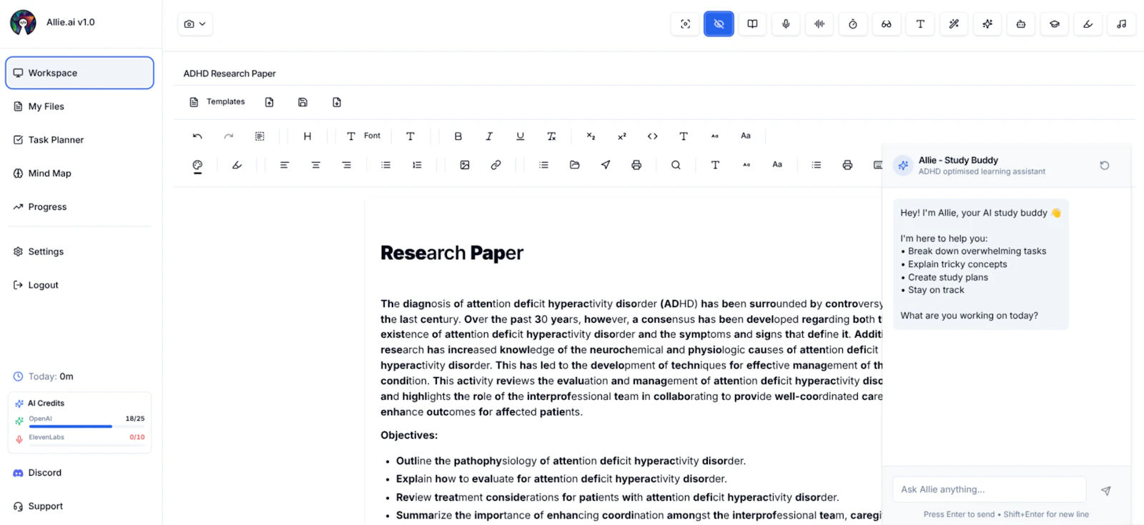
Task: Center align the text
Action: [x=315, y=165]
